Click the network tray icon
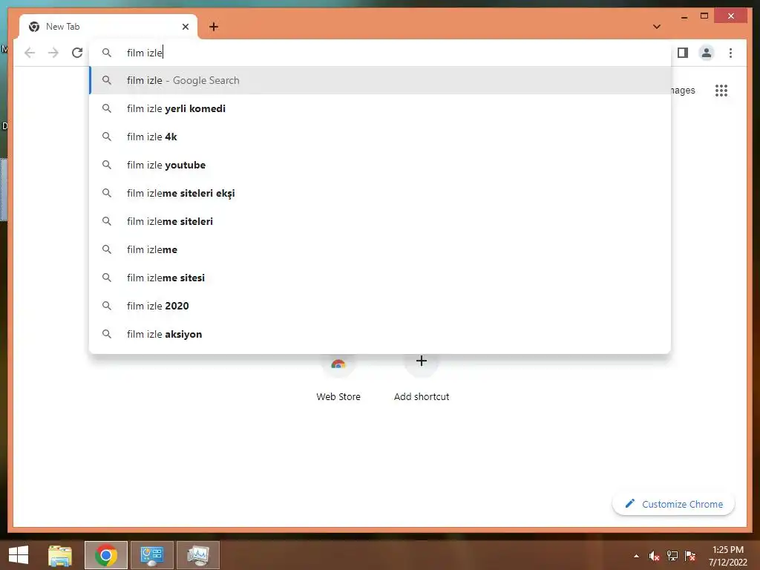The height and width of the screenshot is (570, 760). pyautogui.click(x=672, y=556)
